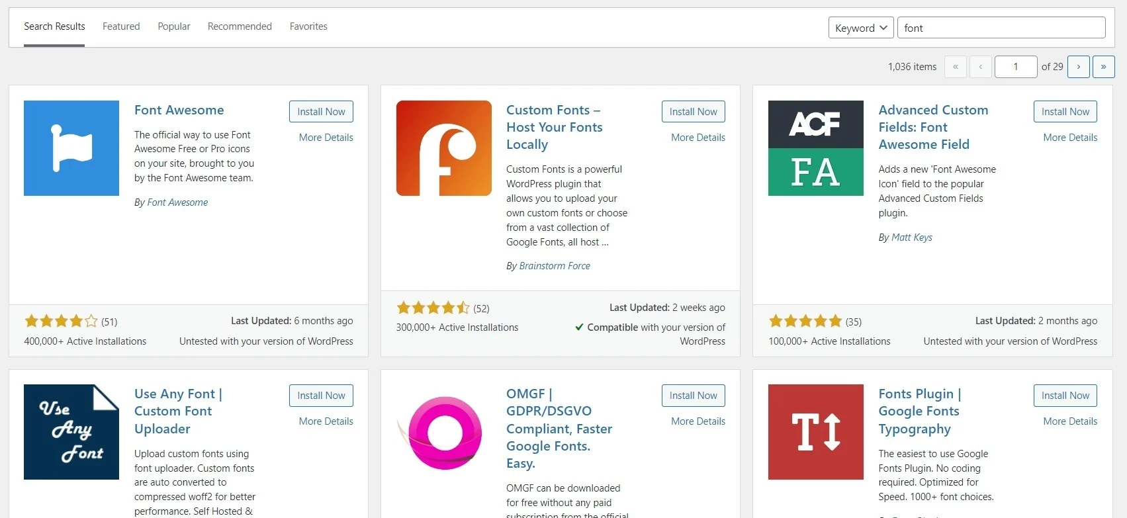Click the Use Any Font plugin icon
Image resolution: width=1127 pixels, height=518 pixels.
[x=71, y=432]
